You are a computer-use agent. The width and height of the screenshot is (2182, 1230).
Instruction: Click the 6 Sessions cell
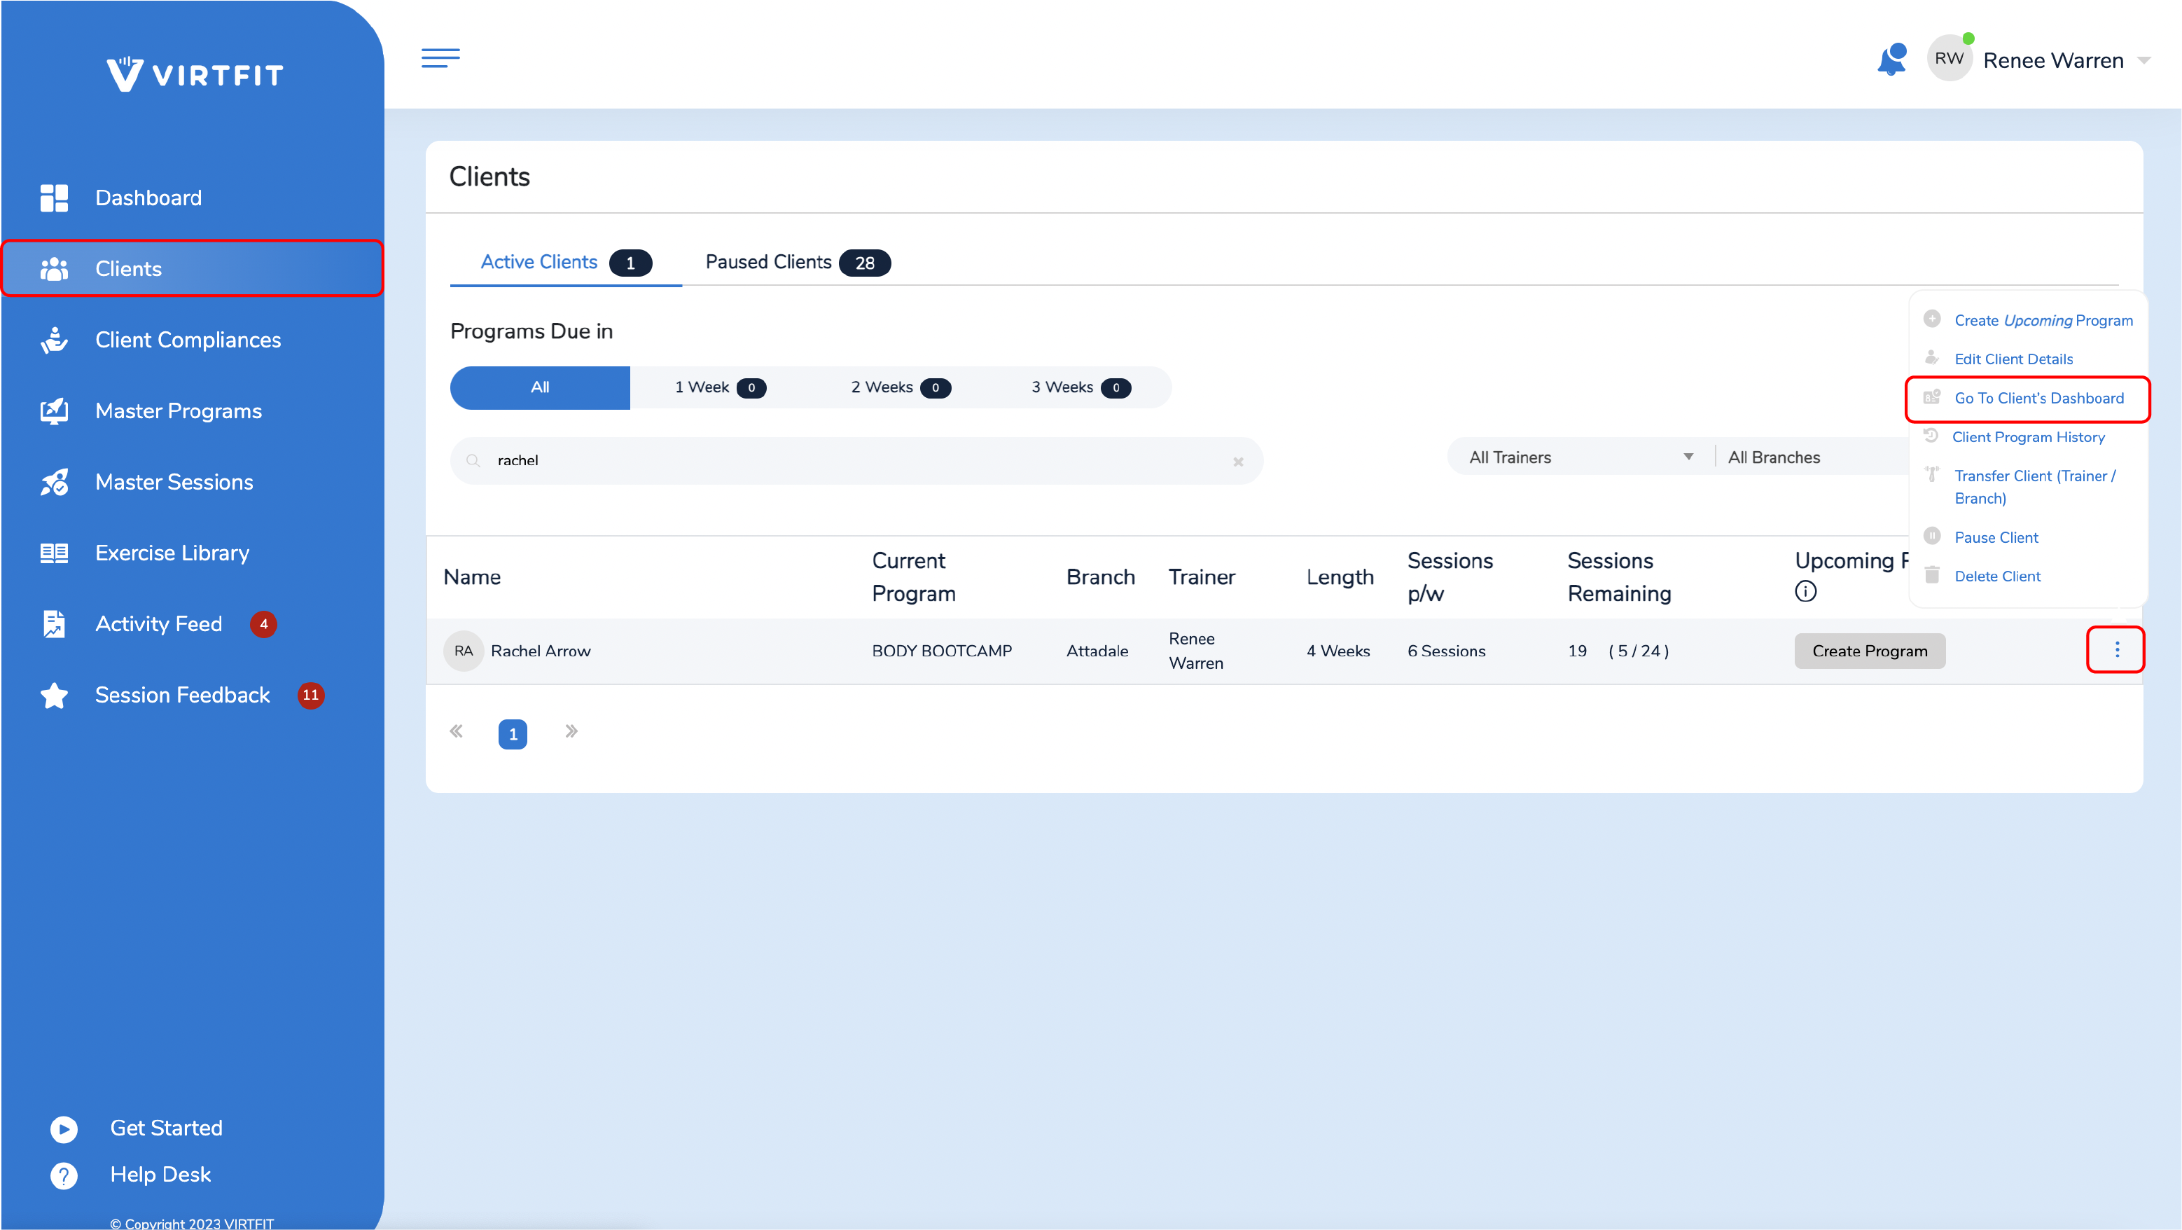[x=1446, y=651]
